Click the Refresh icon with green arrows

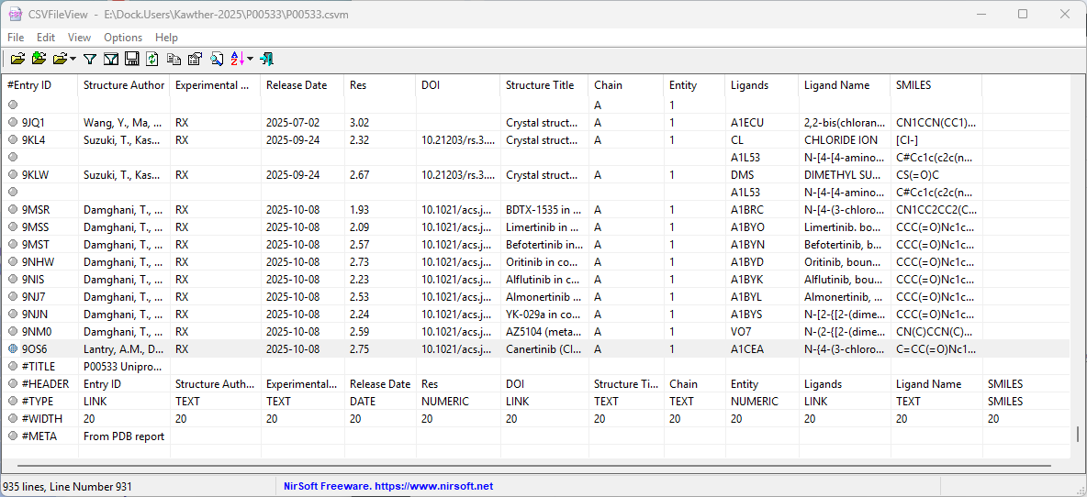pyautogui.click(x=152, y=60)
